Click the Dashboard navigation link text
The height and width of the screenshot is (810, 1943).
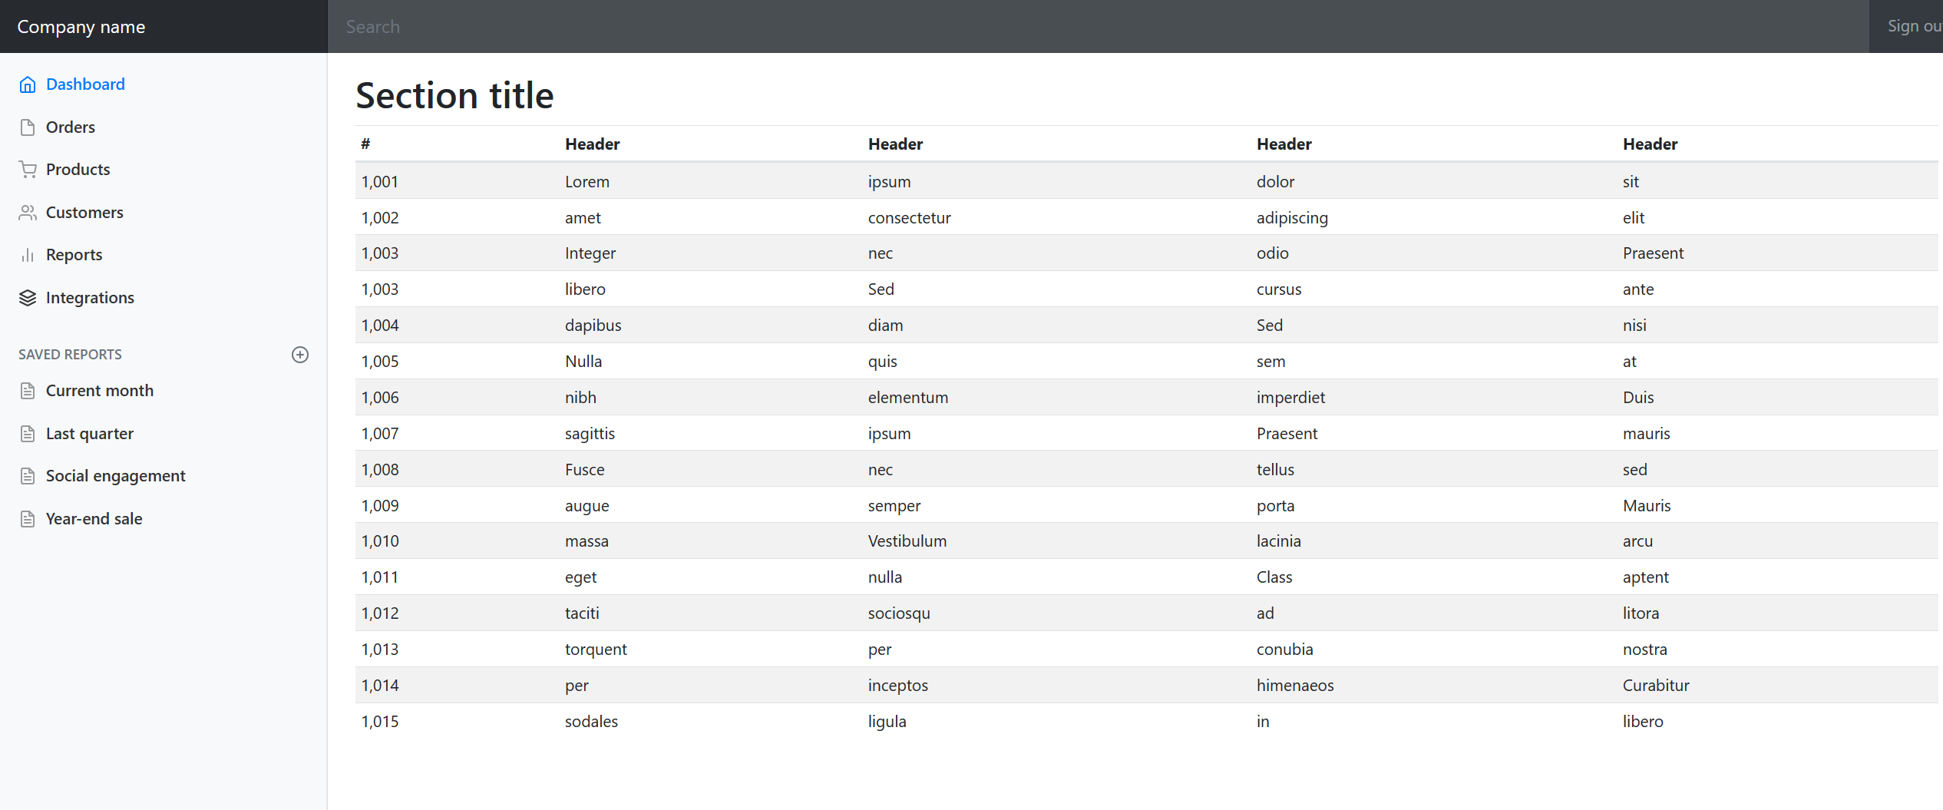point(85,84)
